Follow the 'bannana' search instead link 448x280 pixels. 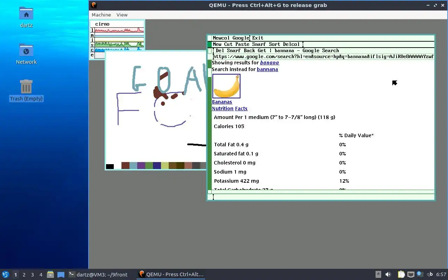tap(267, 69)
